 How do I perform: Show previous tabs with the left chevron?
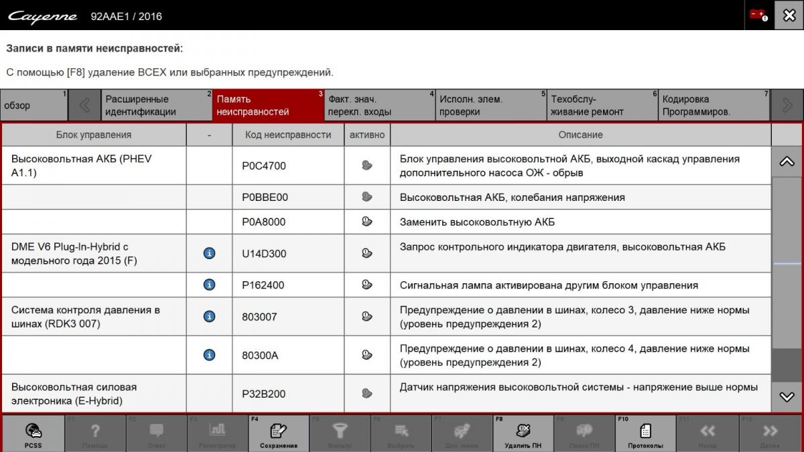84,105
